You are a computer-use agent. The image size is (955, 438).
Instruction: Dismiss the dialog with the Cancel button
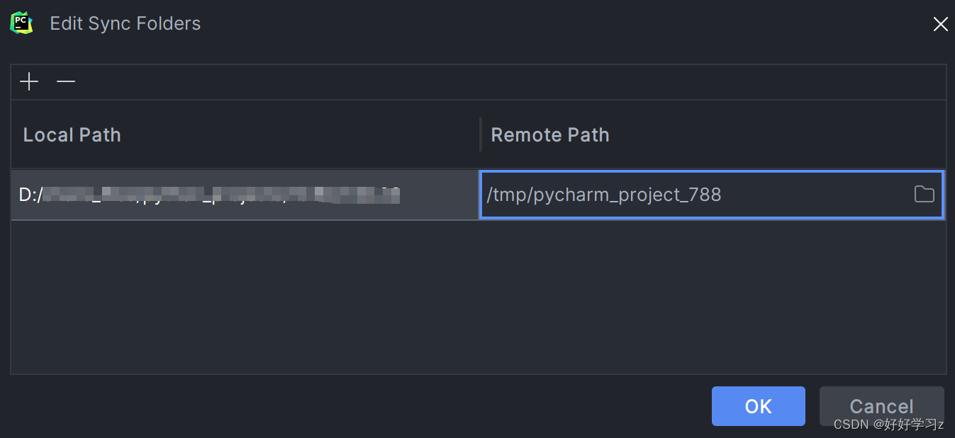[881, 406]
